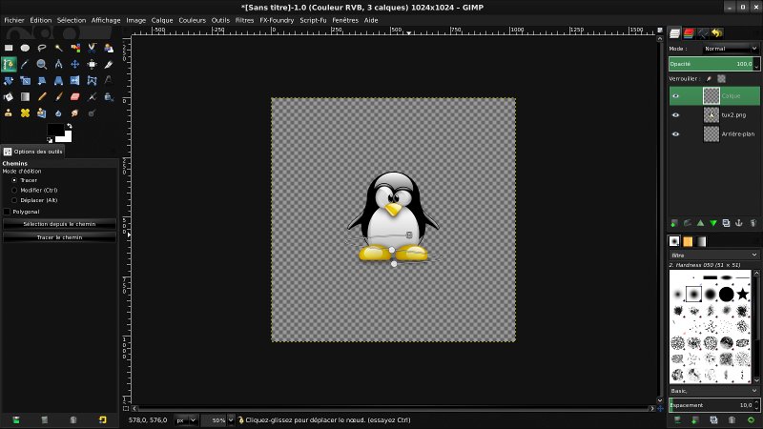Select the Scale tool
This screenshot has height=429, width=763.
pos(26,80)
